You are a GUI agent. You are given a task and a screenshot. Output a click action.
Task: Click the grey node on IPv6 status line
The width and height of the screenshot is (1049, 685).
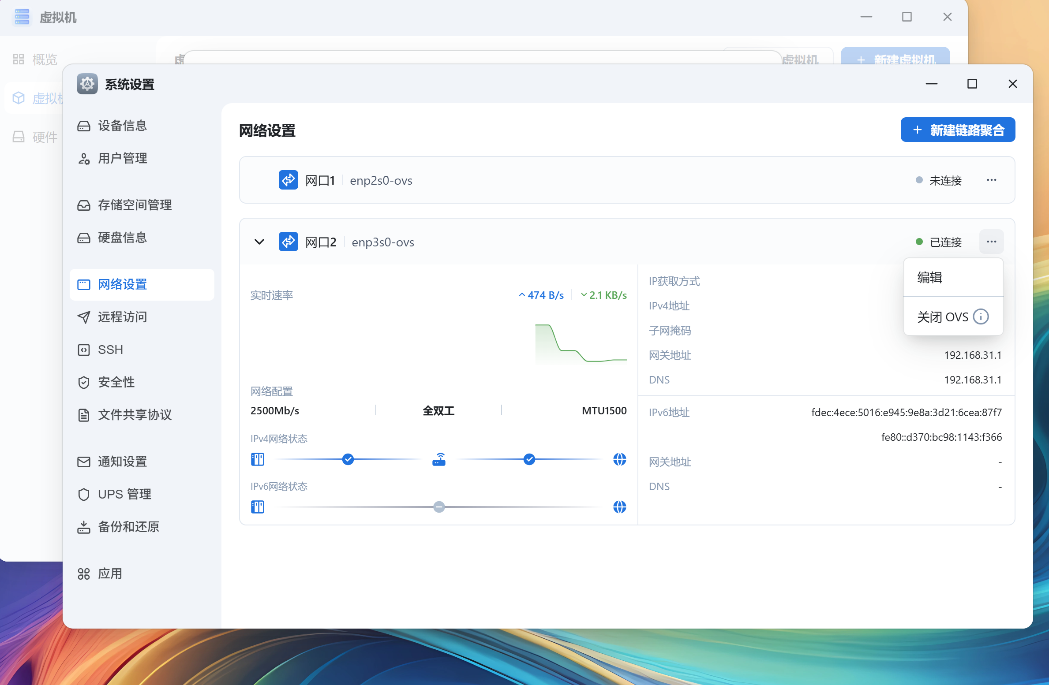pyautogui.click(x=439, y=507)
